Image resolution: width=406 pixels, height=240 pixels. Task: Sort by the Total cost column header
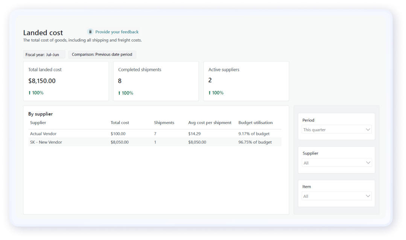coord(120,123)
